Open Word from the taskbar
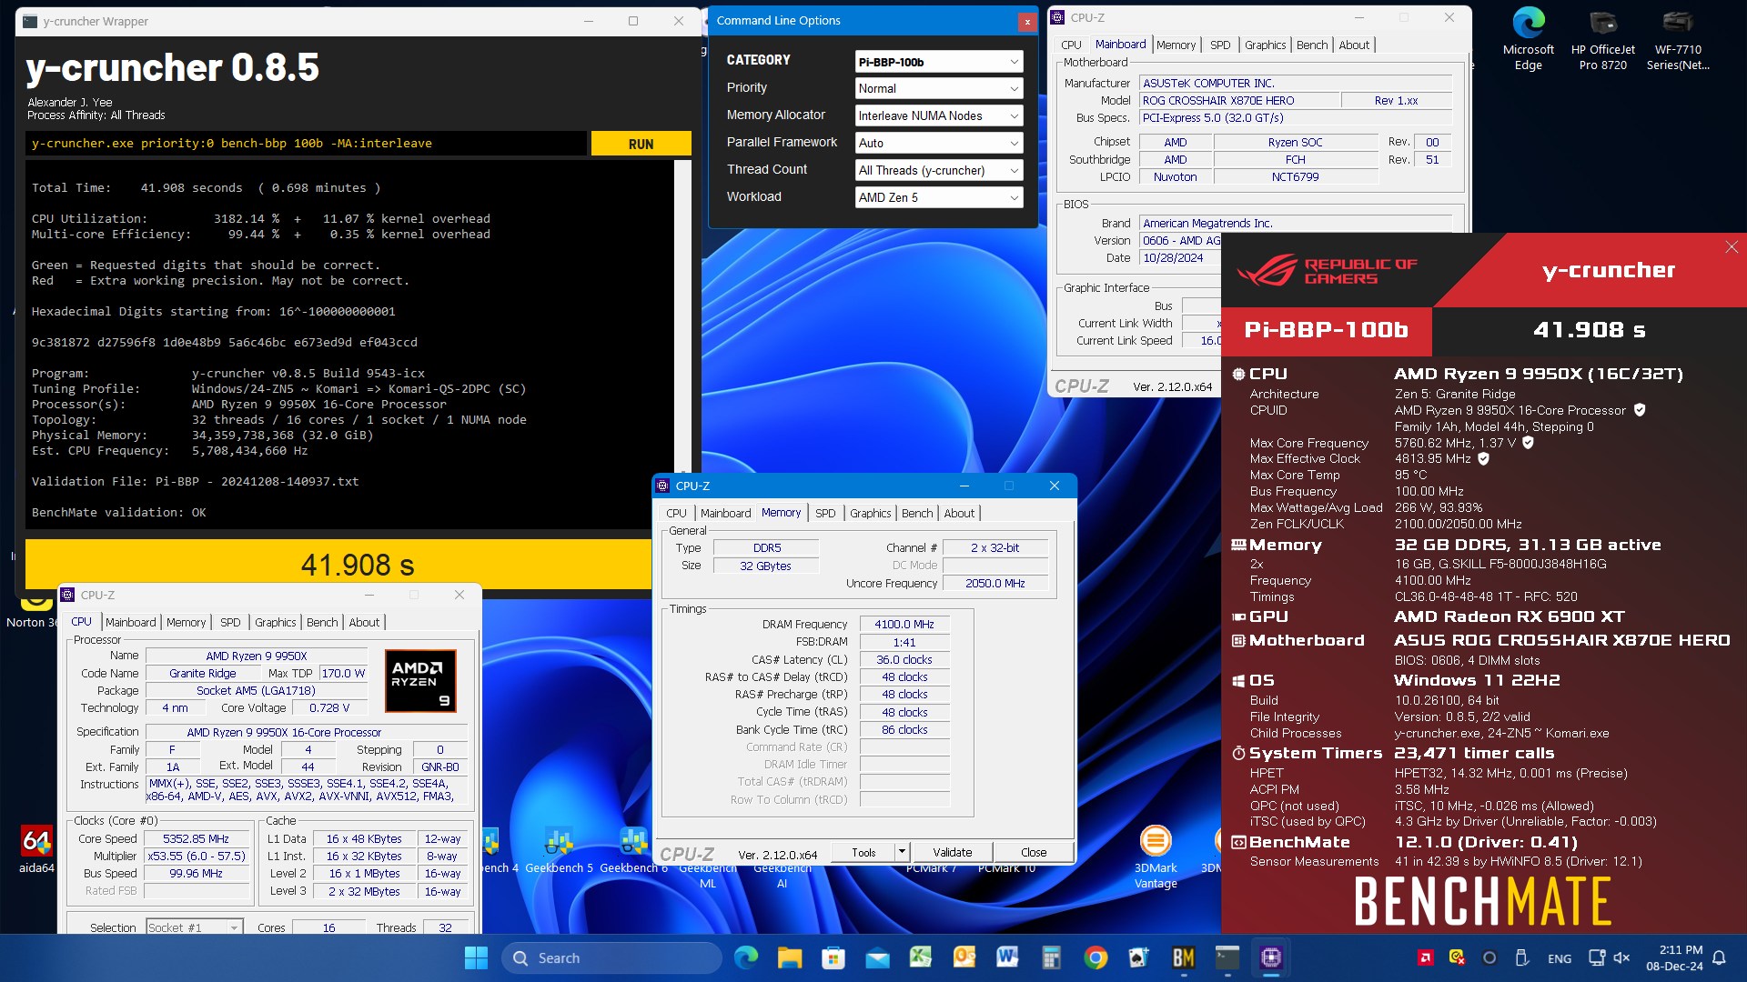1747x982 pixels. coord(1007,957)
